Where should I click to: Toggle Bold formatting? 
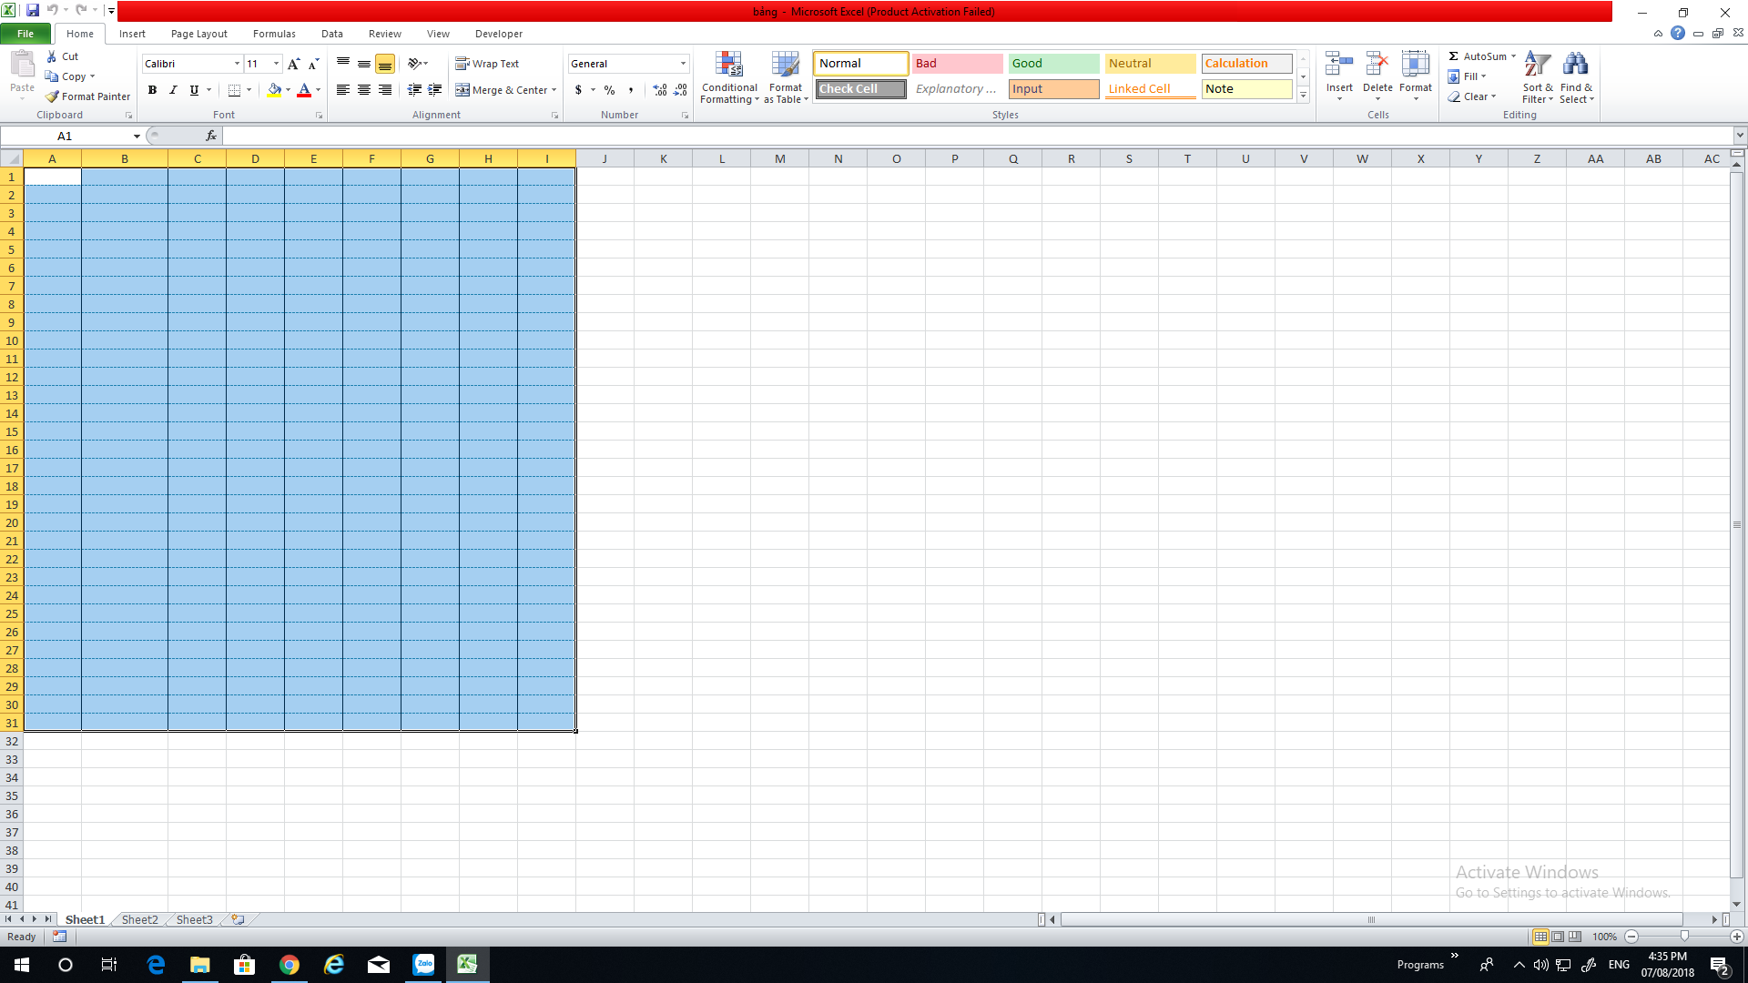152,90
